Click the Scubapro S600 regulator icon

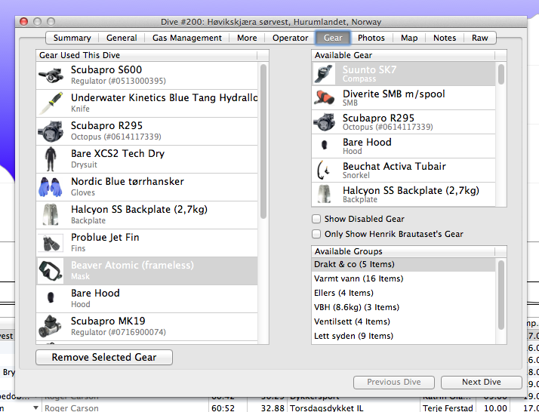pyautogui.click(x=52, y=75)
